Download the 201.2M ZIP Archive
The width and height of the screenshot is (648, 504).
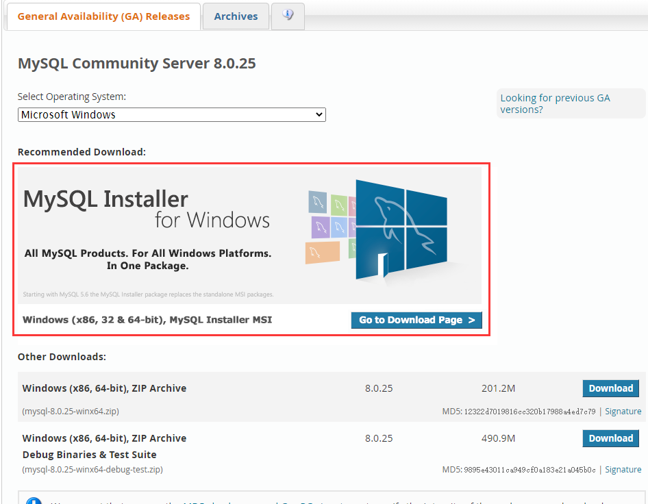[x=610, y=388]
